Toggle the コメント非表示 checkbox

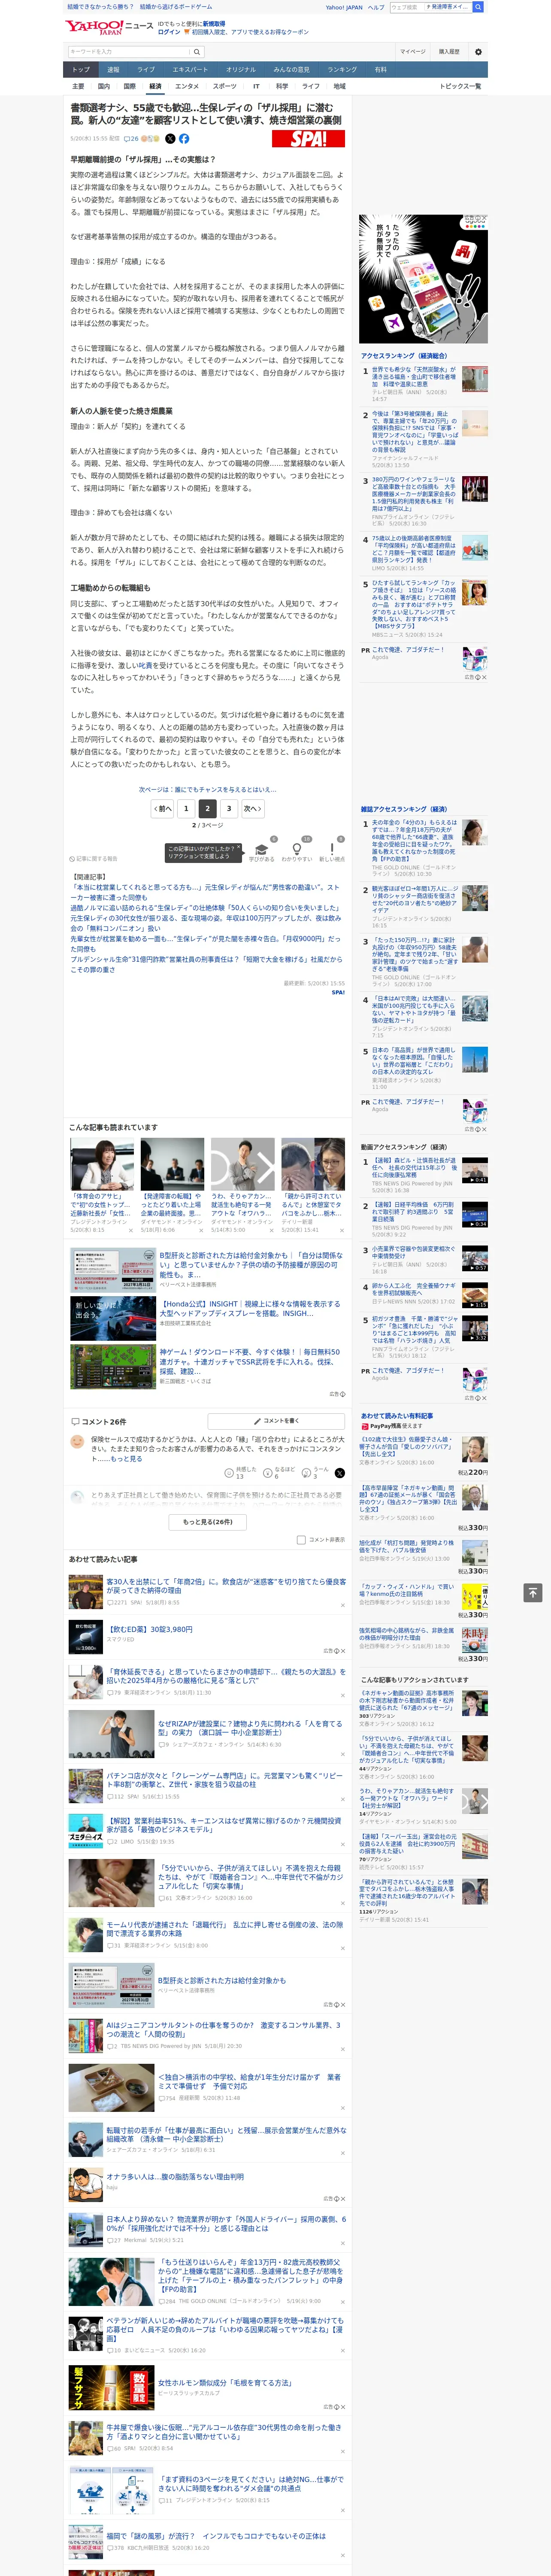[x=301, y=1540]
